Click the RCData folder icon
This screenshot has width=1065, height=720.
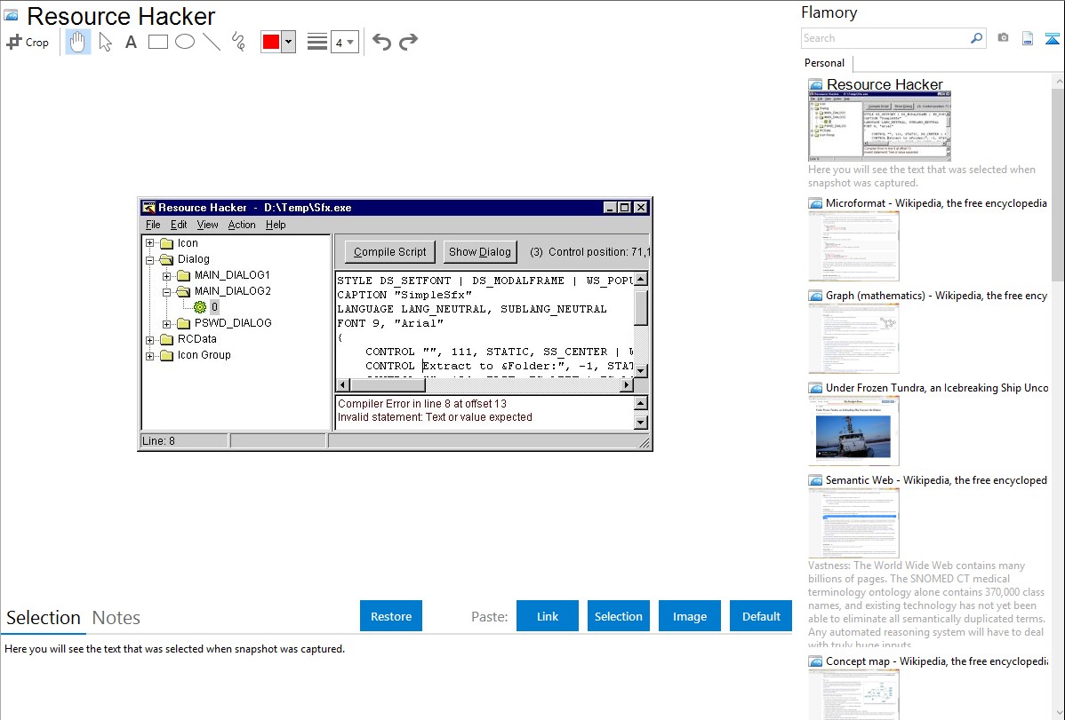click(167, 339)
